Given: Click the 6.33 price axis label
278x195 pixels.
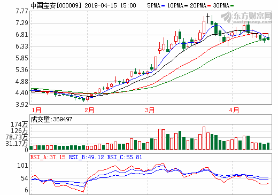Looking at the screenshot, I should click(x=22, y=46).
